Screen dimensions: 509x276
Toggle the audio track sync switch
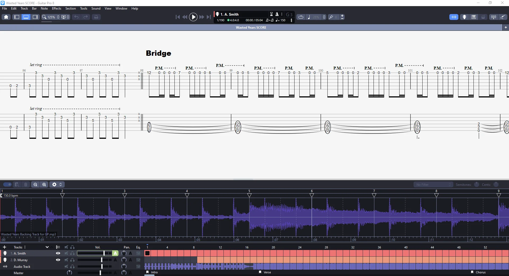point(7,184)
